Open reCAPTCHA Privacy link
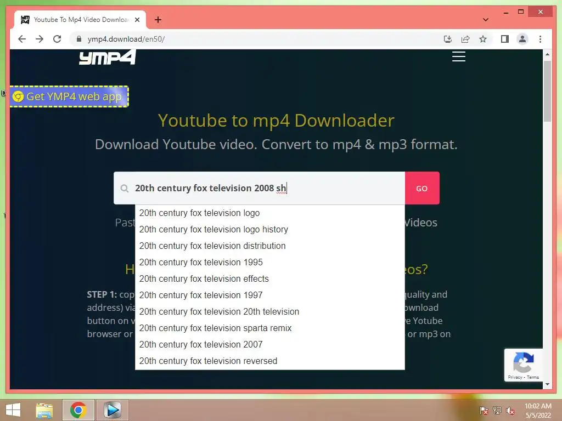 pyautogui.click(x=515, y=377)
